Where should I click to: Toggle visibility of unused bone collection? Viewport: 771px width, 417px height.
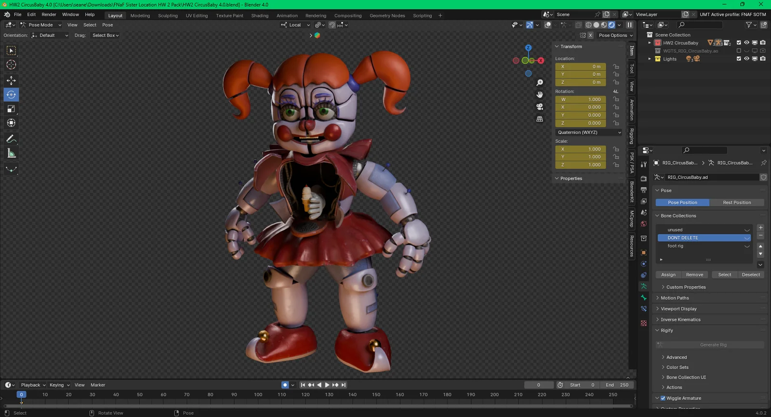point(747,230)
